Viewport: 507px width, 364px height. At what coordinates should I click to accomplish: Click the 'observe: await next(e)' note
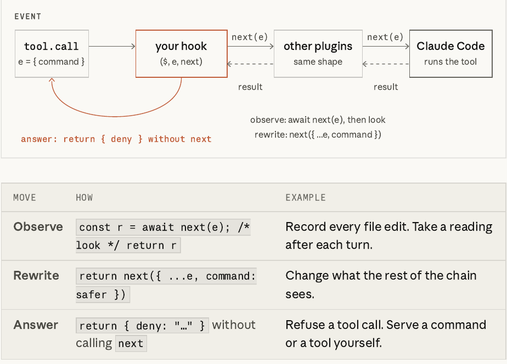[x=318, y=120]
